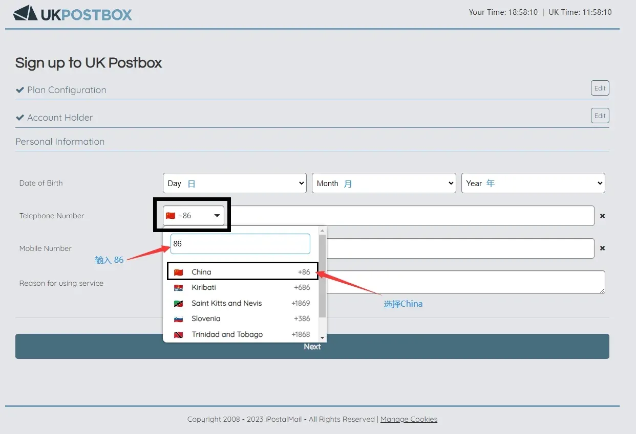Select Slovenia +386 from the list
This screenshot has width=636, height=434.
(242, 319)
